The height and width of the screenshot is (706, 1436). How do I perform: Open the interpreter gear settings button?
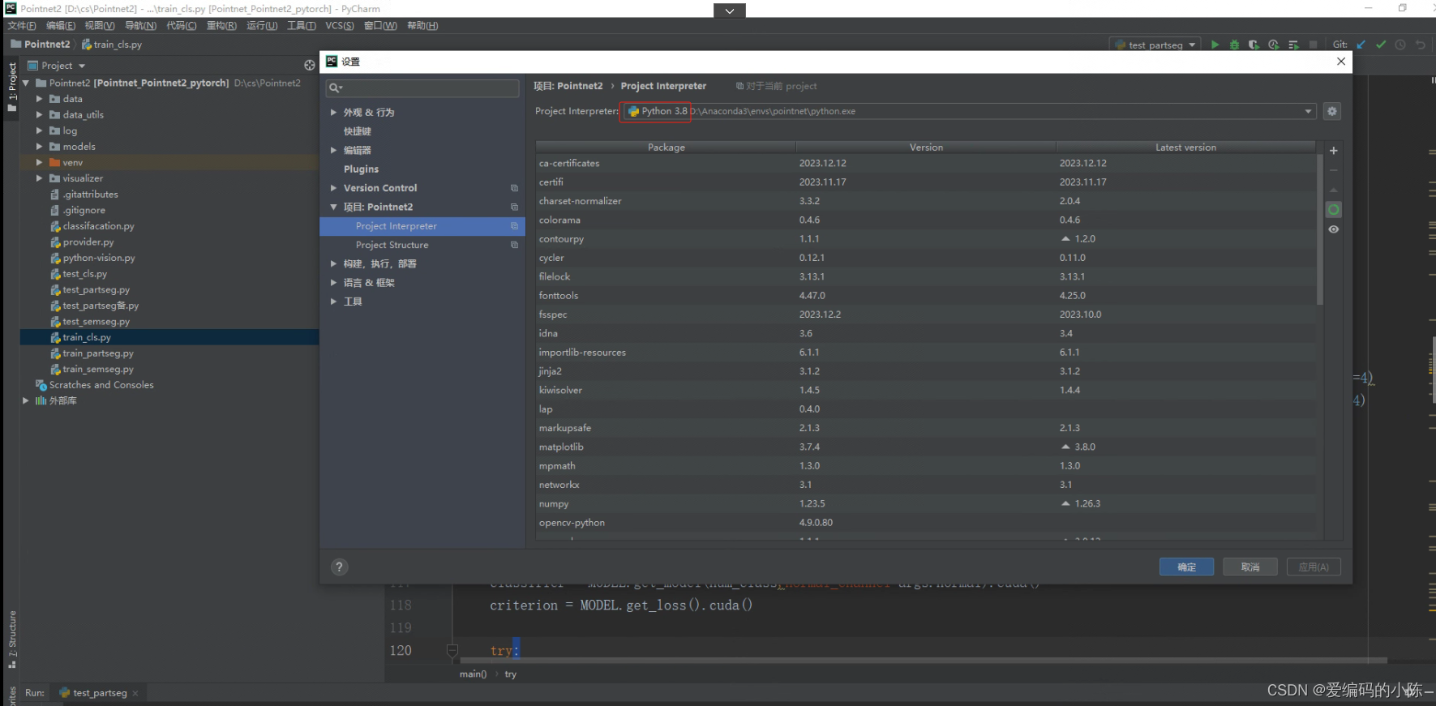pyautogui.click(x=1332, y=111)
